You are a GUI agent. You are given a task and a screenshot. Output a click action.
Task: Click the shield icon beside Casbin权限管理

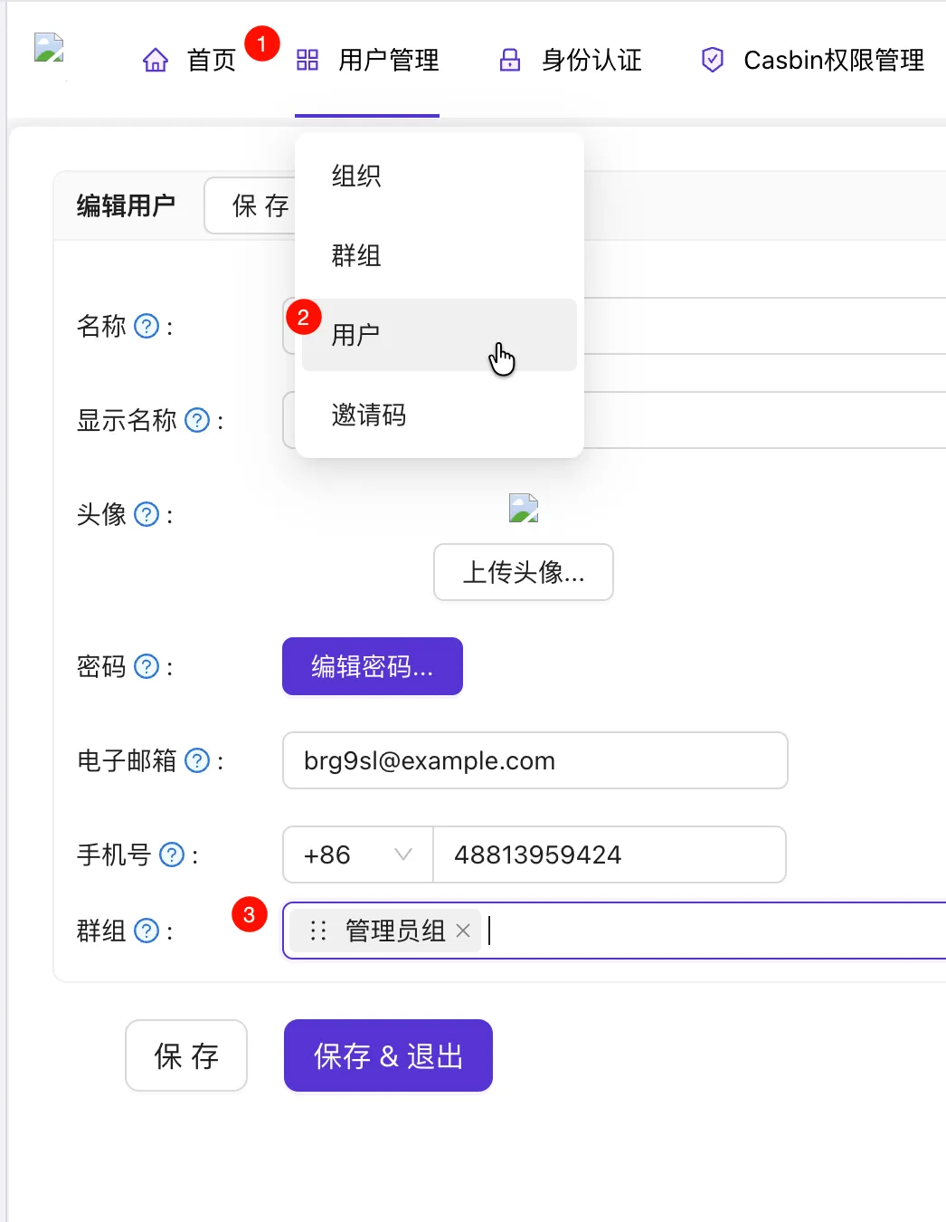pos(713,61)
